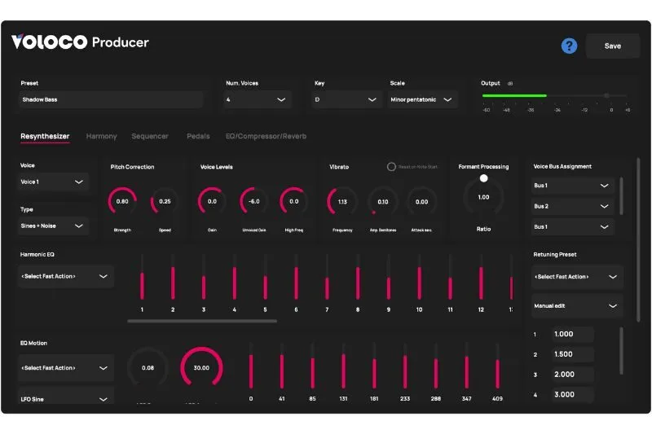Expand the Key dropdown showing D
The width and height of the screenshot is (652, 434).
coord(346,99)
